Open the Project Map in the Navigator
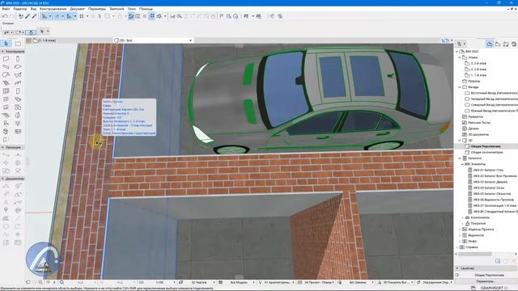This screenshot has height=291, width=518. (x=490, y=44)
